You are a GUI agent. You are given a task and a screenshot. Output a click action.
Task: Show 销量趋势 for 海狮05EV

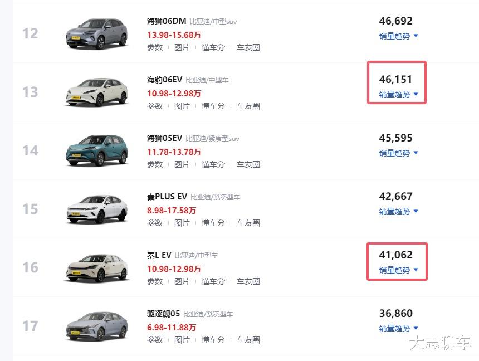(398, 153)
